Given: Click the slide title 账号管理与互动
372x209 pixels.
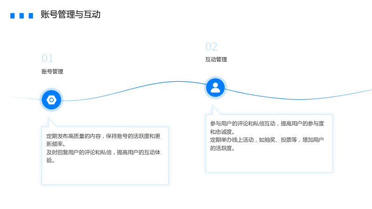Looking at the screenshot, I should pos(71,14).
